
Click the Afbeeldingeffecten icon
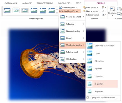pyautogui.click(x=60, y=11)
